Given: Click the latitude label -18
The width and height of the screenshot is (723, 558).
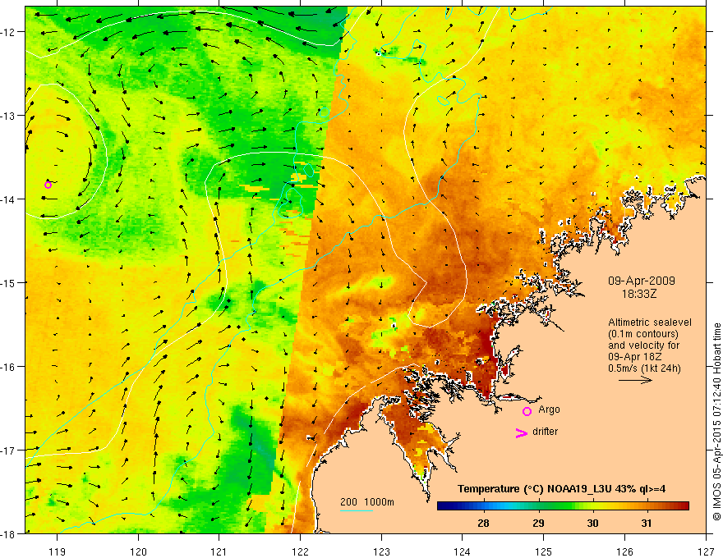Looking at the screenshot, I should tap(9, 533).
